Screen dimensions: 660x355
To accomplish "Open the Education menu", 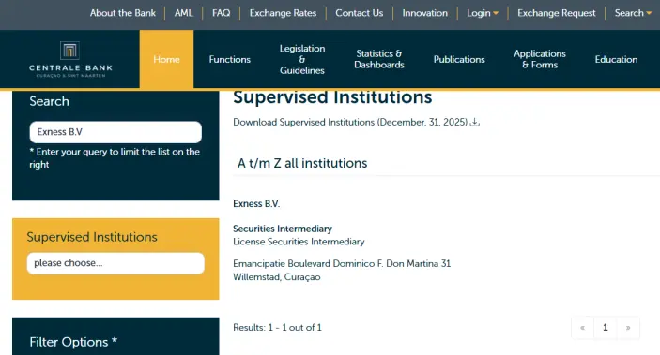I will pyautogui.click(x=616, y=59).
